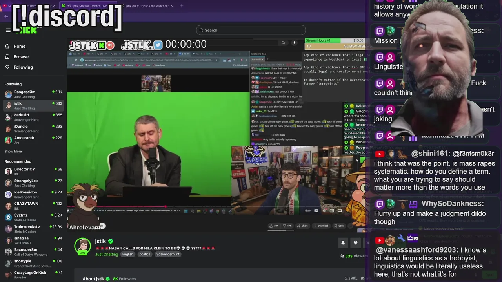Open dariusirl channel in Following list
The height and width of the screenshot is (282, 502).
coord(33,117)
